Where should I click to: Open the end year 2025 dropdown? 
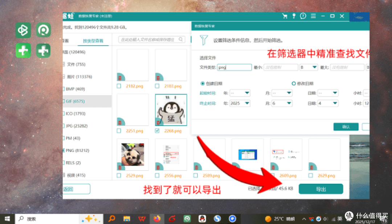coord(240,103)
